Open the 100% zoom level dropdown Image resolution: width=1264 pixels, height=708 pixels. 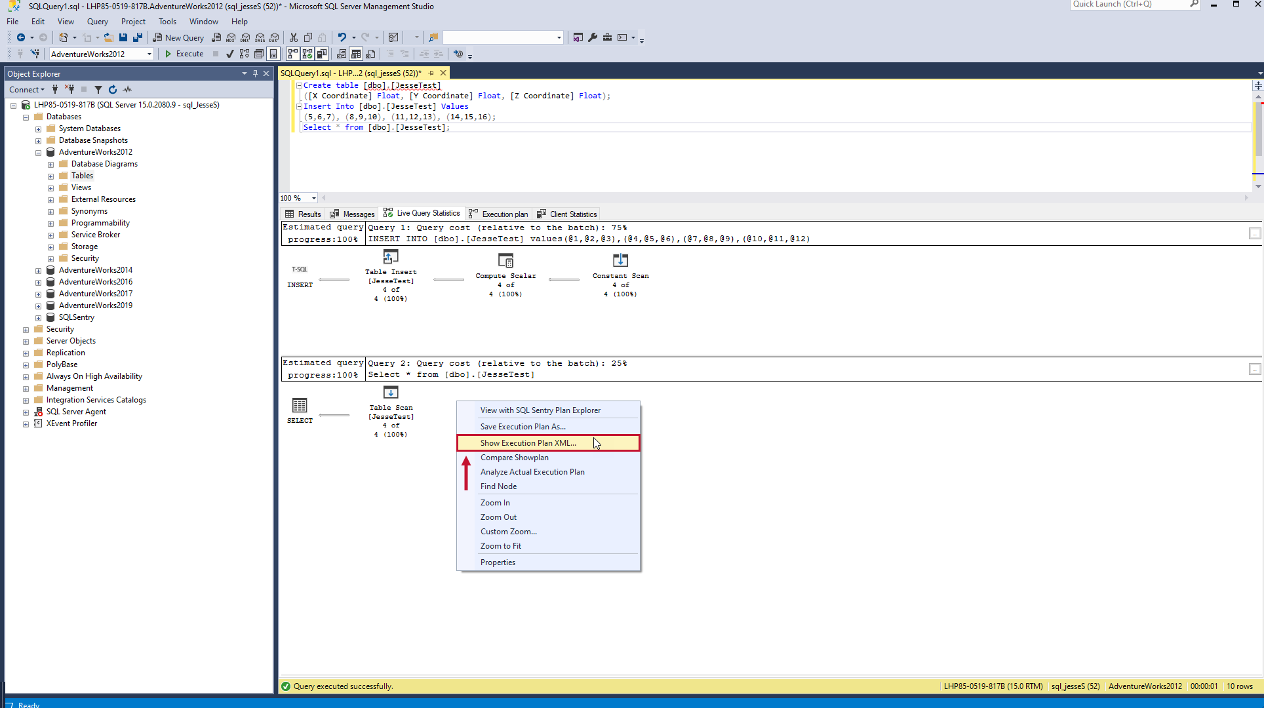(x=313, y=198)
